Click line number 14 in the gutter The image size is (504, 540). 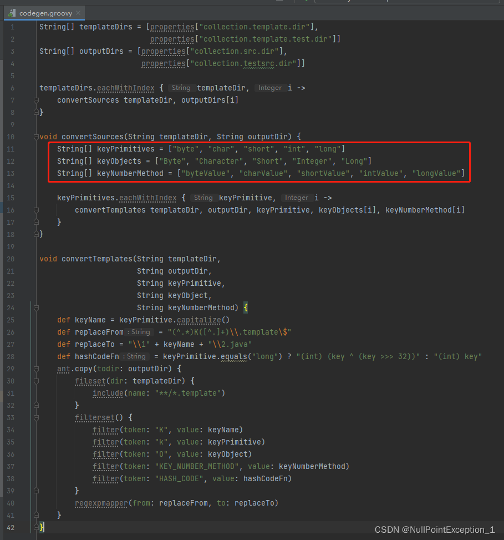[11, 185]
